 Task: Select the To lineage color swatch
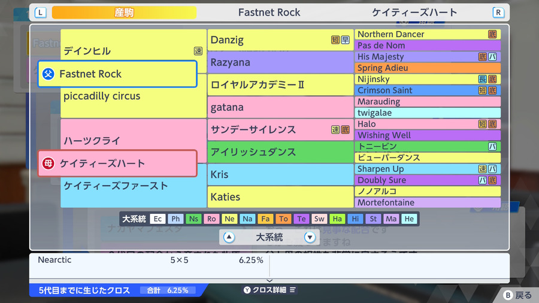[283, 219]
